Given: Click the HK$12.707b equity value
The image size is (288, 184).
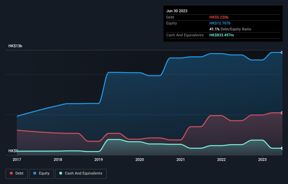Looking at the screenshot, I should click(x=220, y=23).
